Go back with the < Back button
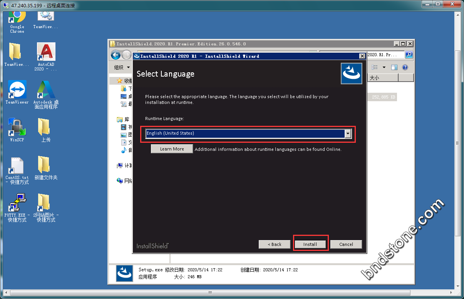Image resolution: width=464 pixels, height=299 pixels. point(275,244)
